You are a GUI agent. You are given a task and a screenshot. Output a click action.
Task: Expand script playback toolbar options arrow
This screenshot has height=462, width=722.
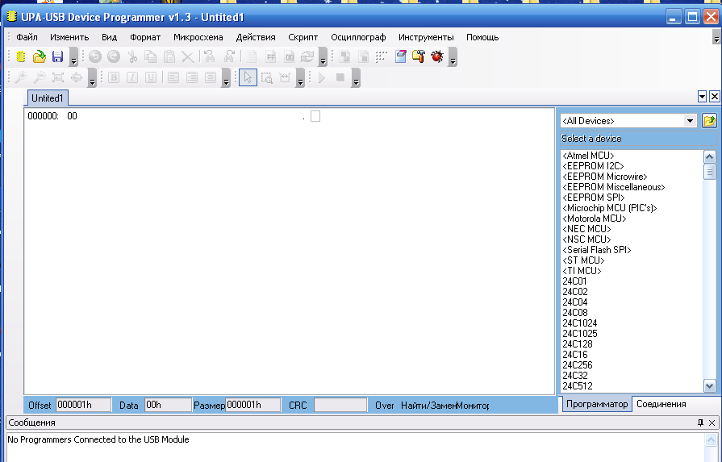356,77
